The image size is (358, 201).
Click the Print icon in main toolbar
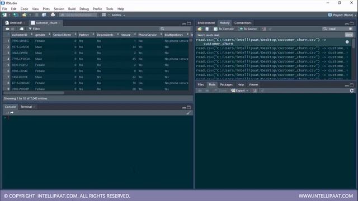click(53, 15)
